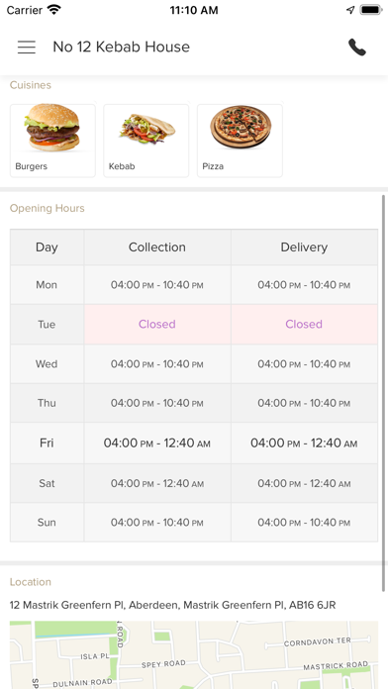This screenshot has width=388, height=689.
Task: Click Saturday delivery hours cell
Action: point(304,483)
